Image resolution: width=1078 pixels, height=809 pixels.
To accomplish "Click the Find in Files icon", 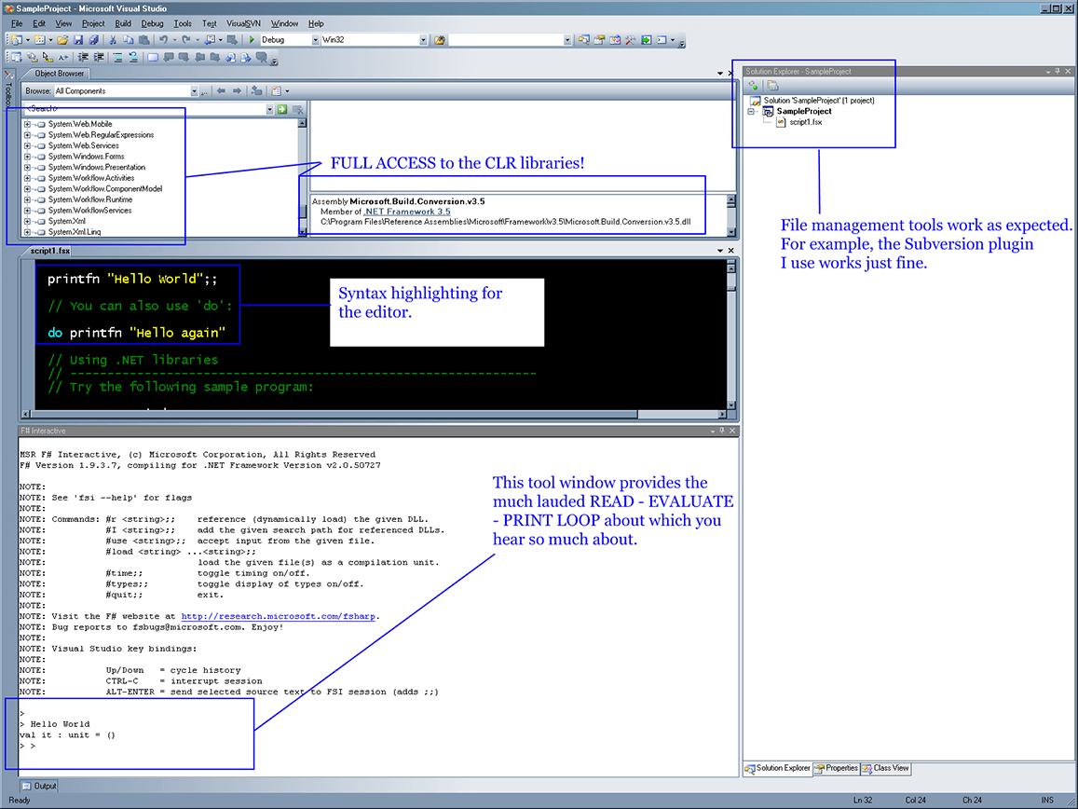I will 440,40.
